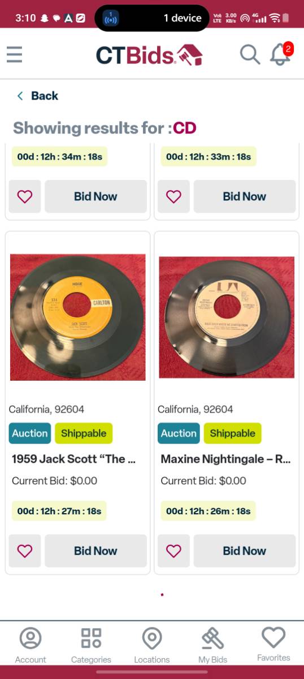Open the United Artists record photo
Image resolution: width=304 pixels, height=679 pixels.
pos(227,317)
